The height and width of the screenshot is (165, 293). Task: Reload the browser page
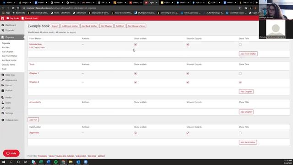(x=13, y=8)
